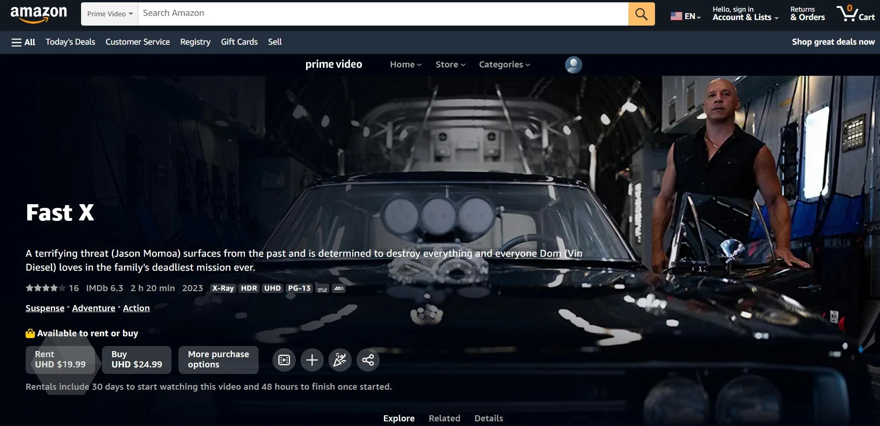Viewport: 880px width, 426px height.
Task: Click the orange search magnifier button
Action: [641, 14]
